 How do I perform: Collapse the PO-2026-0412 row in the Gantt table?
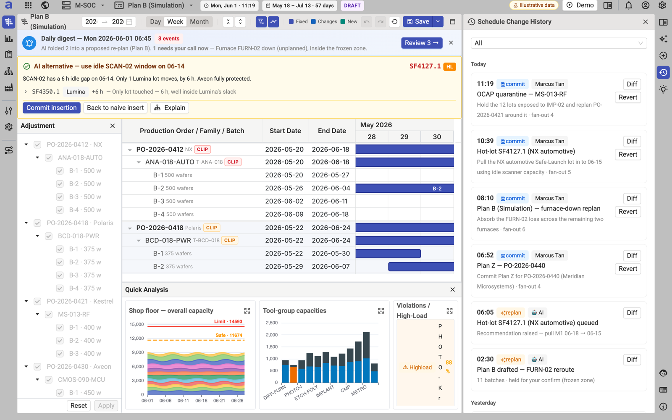130,150
